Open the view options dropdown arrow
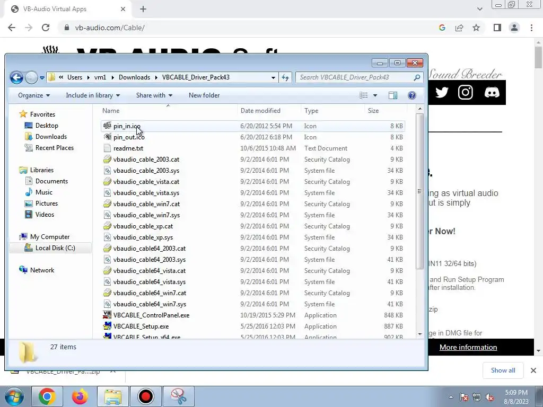This screenshot has width=543, height=407. click(x=375, y=95)
